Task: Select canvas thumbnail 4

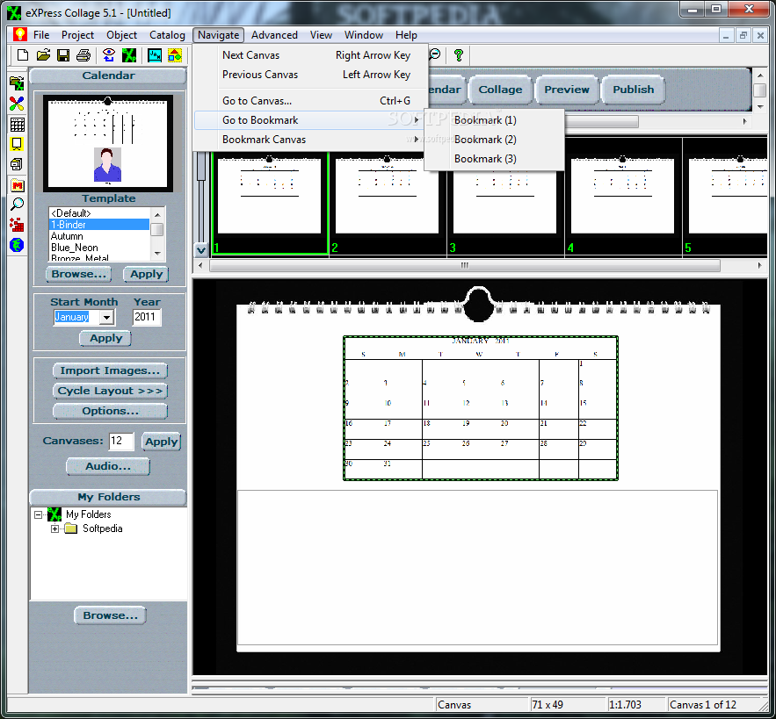Action: [622, 203]
